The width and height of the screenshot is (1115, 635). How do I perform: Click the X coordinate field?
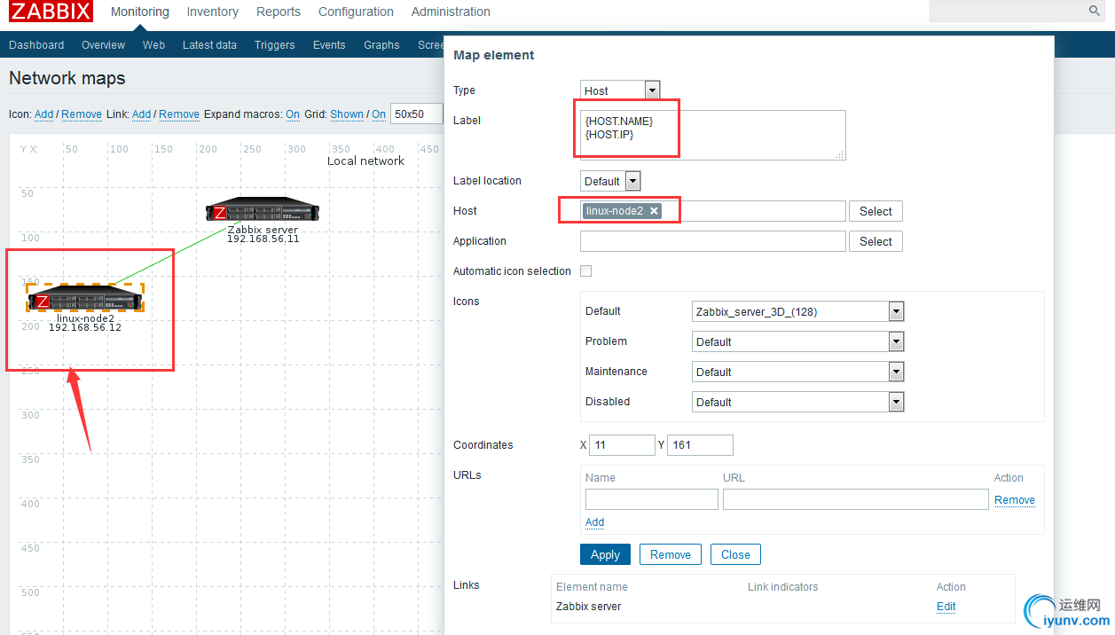pyautogui.click(x=621, y=445)
